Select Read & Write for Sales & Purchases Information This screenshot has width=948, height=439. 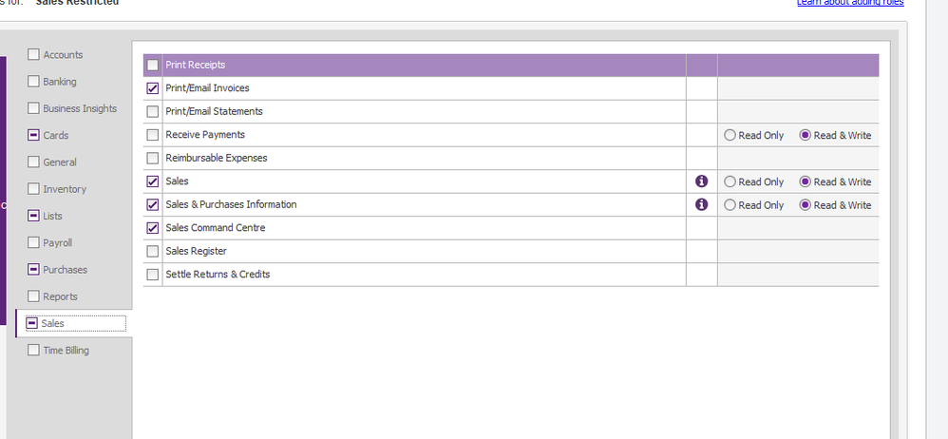coord(806,205)
